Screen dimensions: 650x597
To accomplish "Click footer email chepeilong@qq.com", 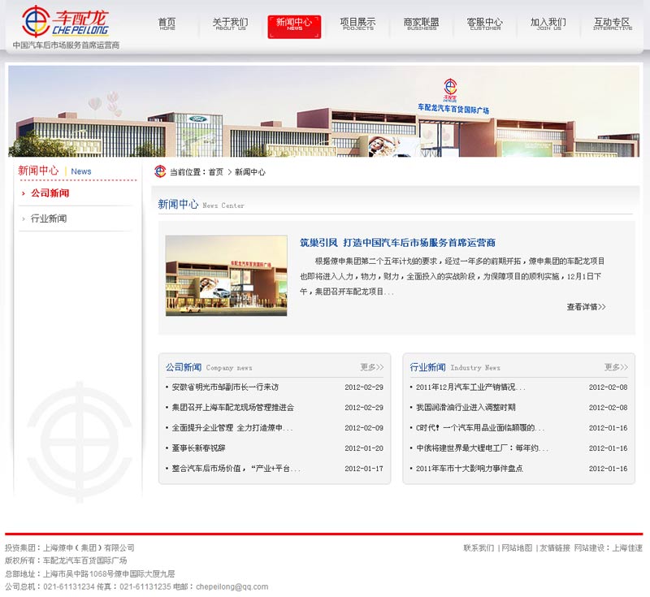I will click(232, 586).
